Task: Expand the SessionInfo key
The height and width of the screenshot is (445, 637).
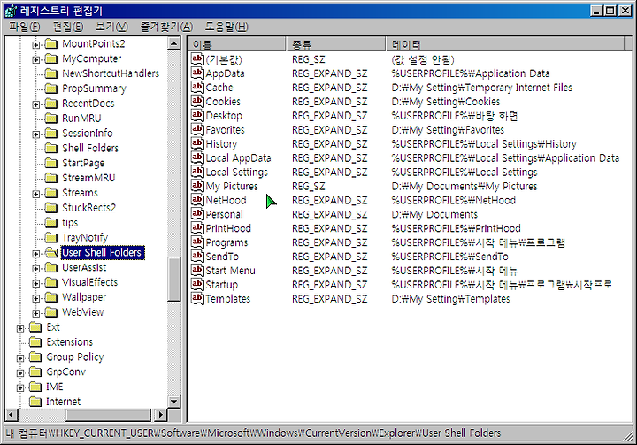Action: pos(35,134)
